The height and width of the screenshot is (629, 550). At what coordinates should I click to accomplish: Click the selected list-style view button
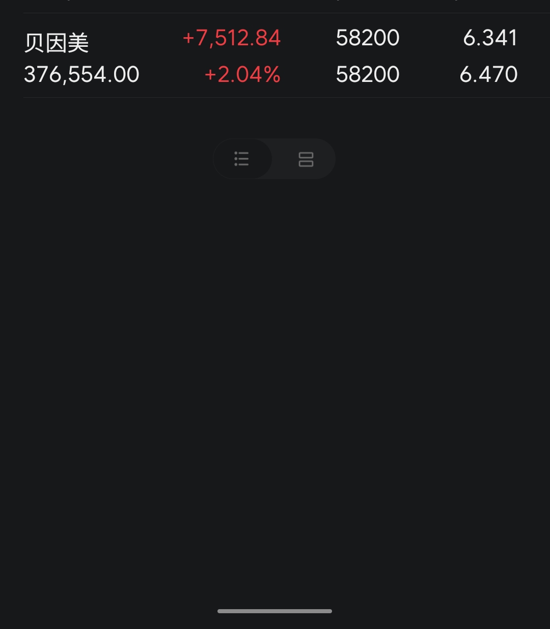(x=242, y=159)
